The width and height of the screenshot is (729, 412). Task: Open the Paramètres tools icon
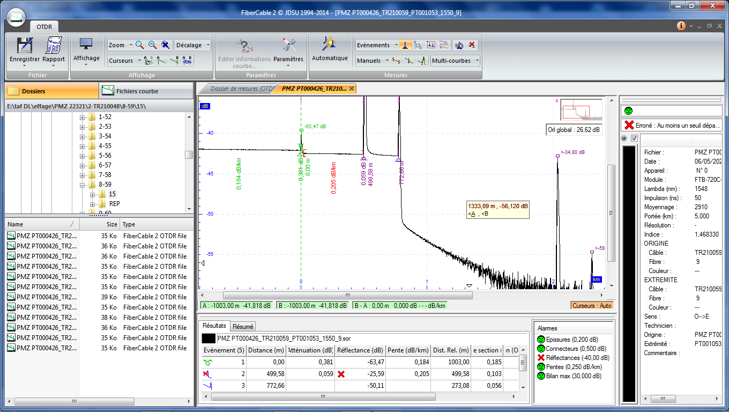(288, 45)
